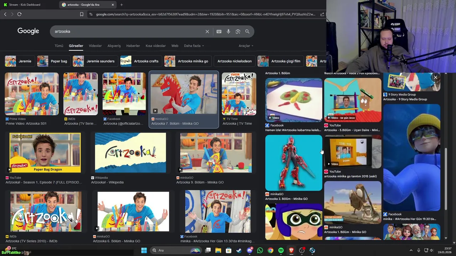The image size is (456, 256).
Task: Open the Kısa videolar tab
Action: tap(156, 46)
